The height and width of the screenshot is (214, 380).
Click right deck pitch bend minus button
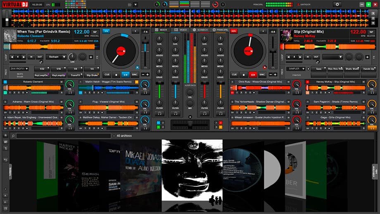(271, 75)
